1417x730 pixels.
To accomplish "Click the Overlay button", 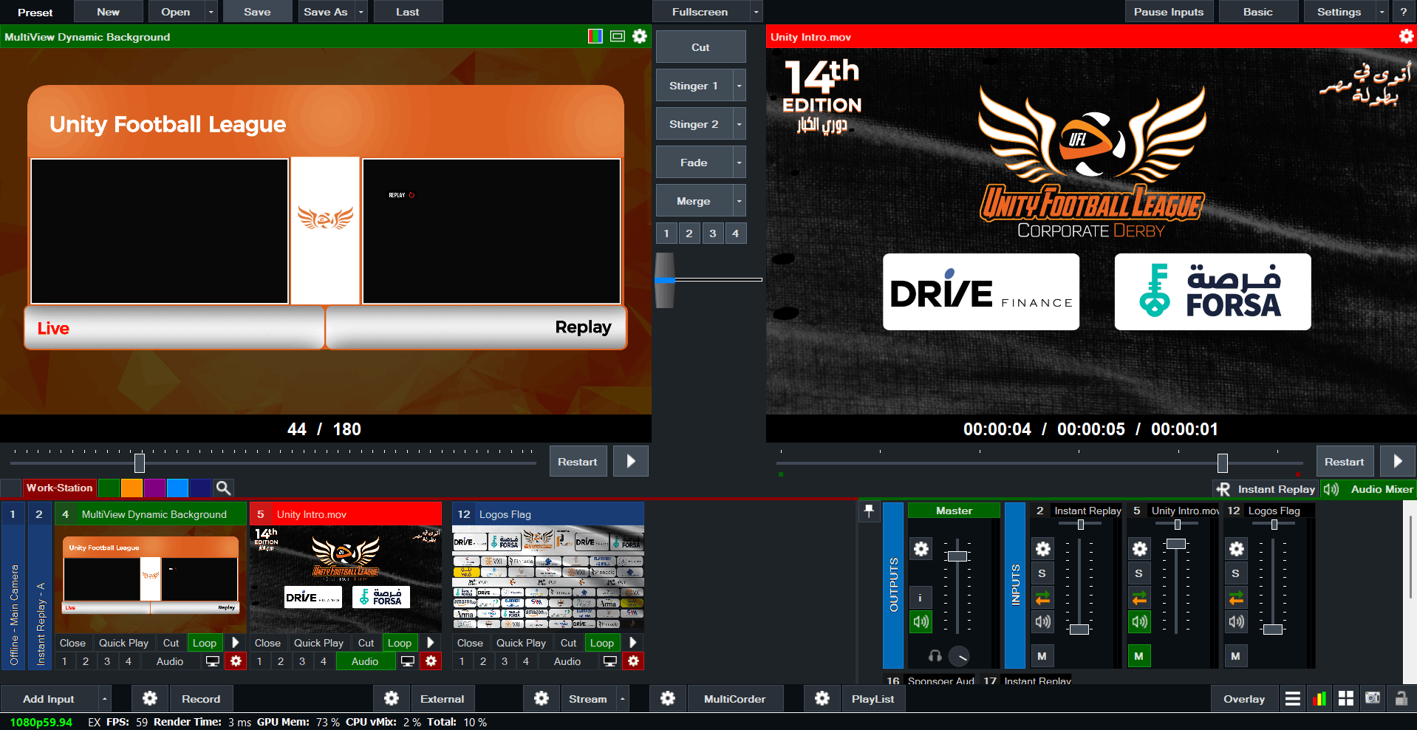I will (x=1244, y=698).
